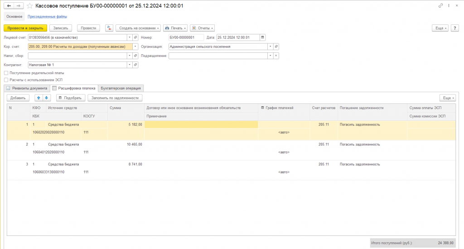Select the Расшифровка платежа tab
Screen dimensions: 464x249
[x=74, y=88]
